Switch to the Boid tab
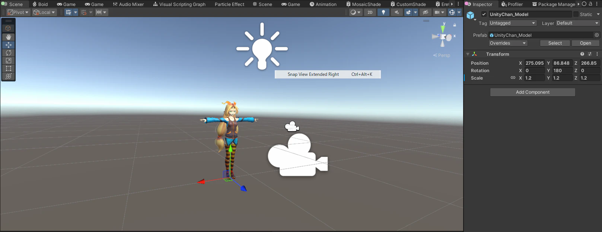The width and height of the screenshot is (602, 232). 40,4
